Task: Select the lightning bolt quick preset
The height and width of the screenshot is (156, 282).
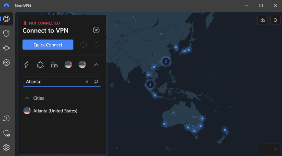Action: pyautogui.click(x=26, y=64)
